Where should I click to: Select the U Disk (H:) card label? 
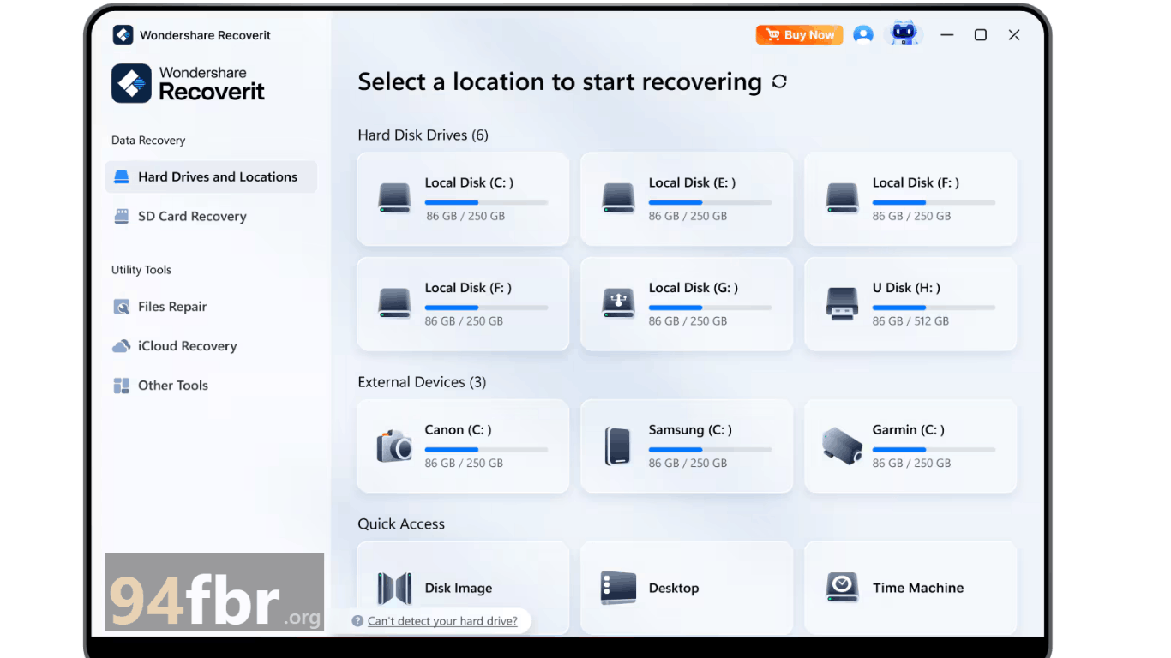point(906,288)
